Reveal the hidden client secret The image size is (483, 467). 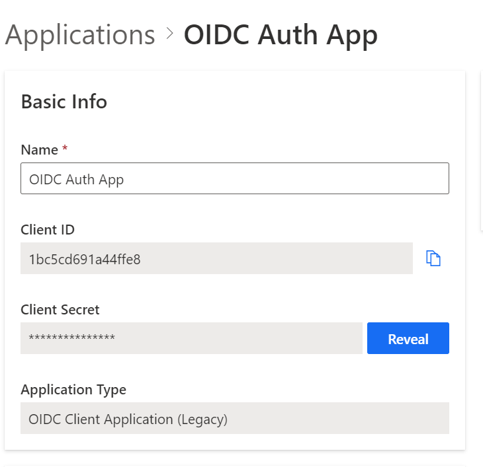(x=408, y=338)
